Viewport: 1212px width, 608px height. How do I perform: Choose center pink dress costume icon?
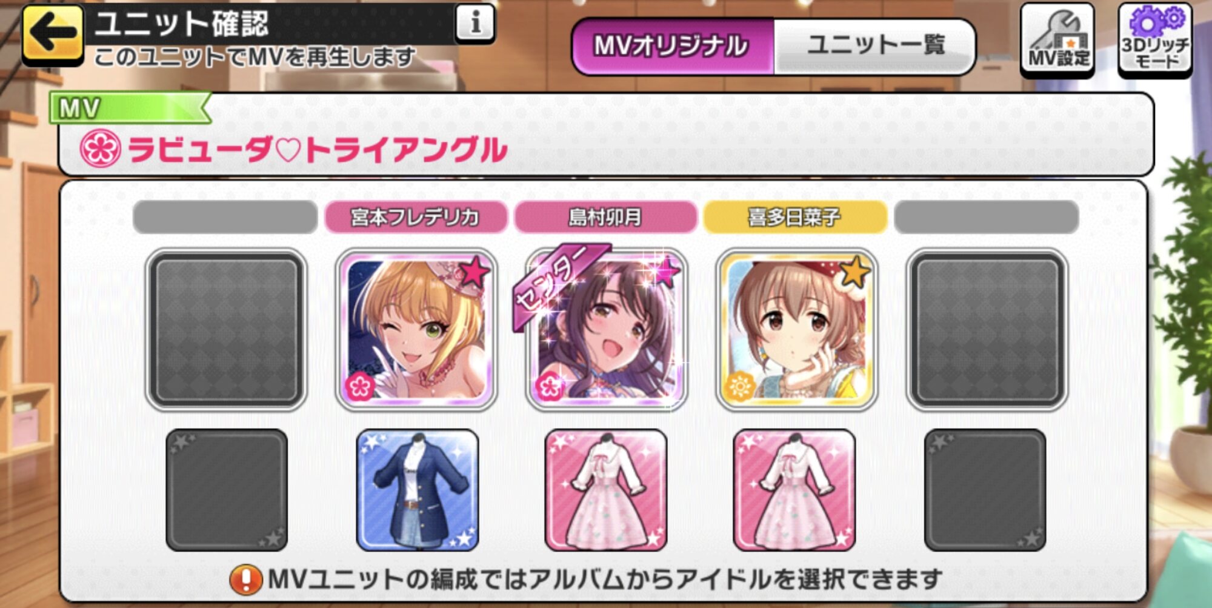click(x=606, y=490)
